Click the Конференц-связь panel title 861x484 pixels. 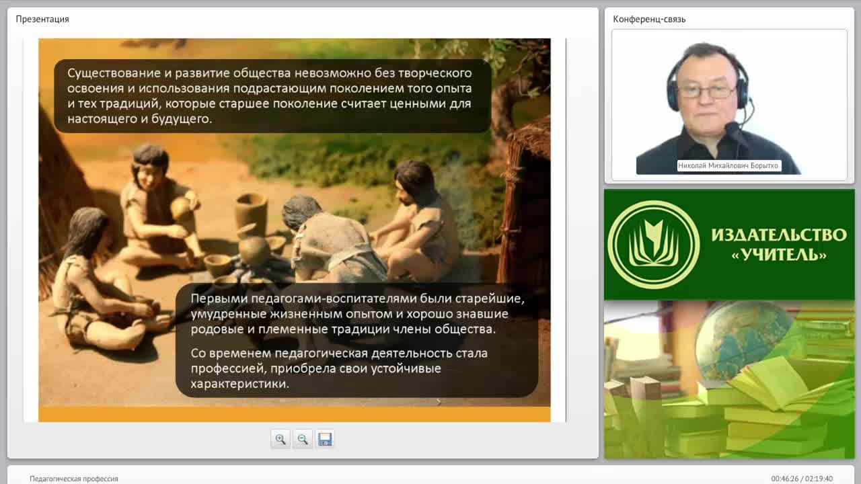[649, 19]
